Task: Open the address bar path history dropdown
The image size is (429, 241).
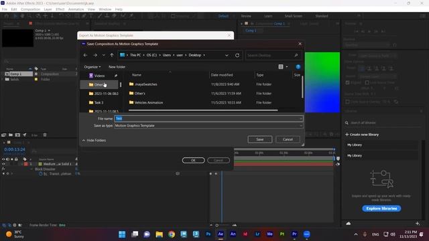Action: tap(227, 55)
